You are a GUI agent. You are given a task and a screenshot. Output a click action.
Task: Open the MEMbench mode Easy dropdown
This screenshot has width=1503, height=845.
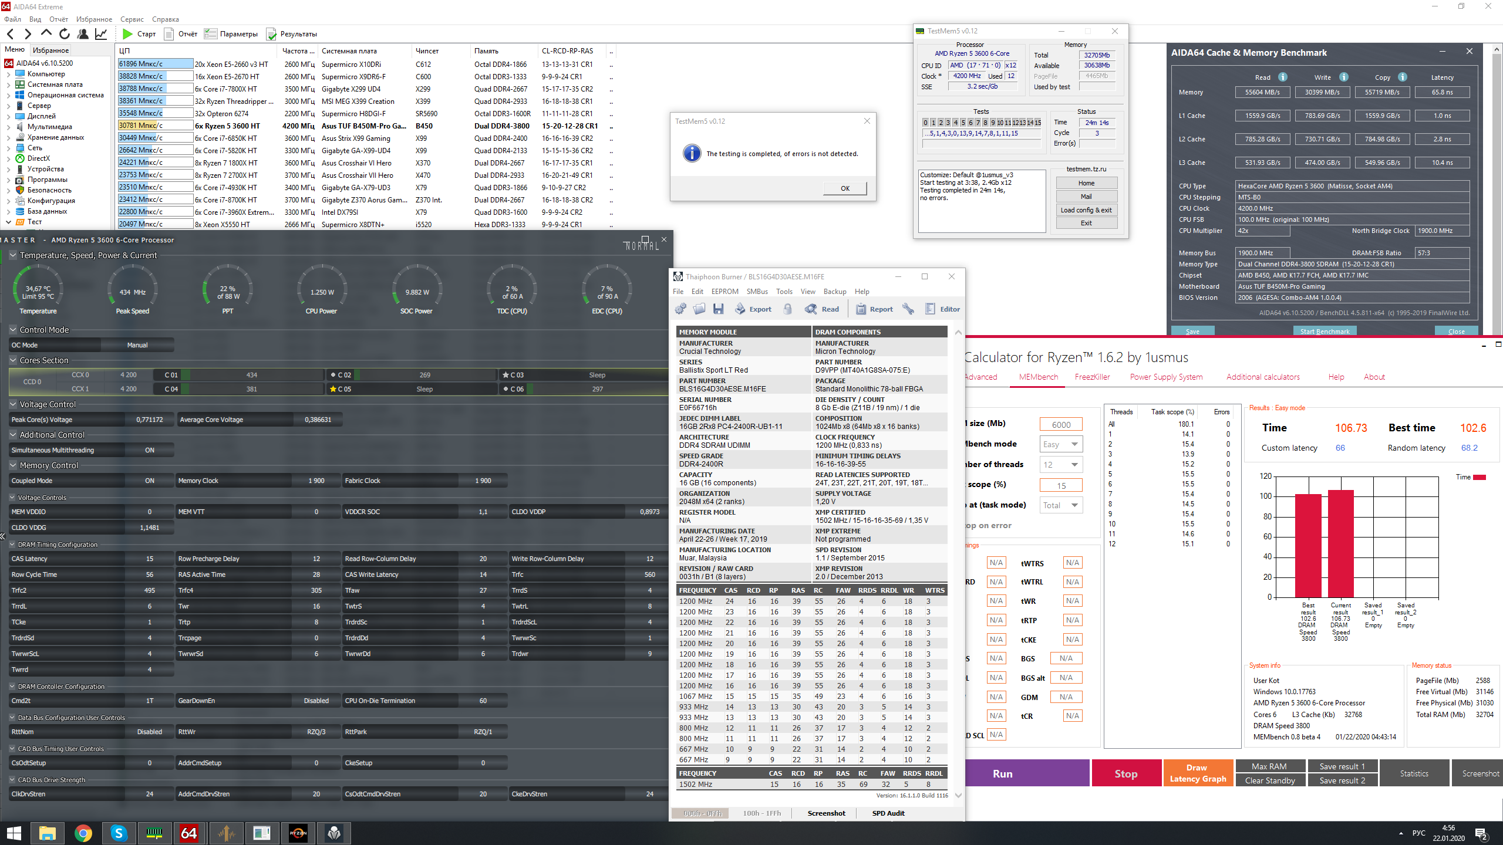(x=1061, y=444)
